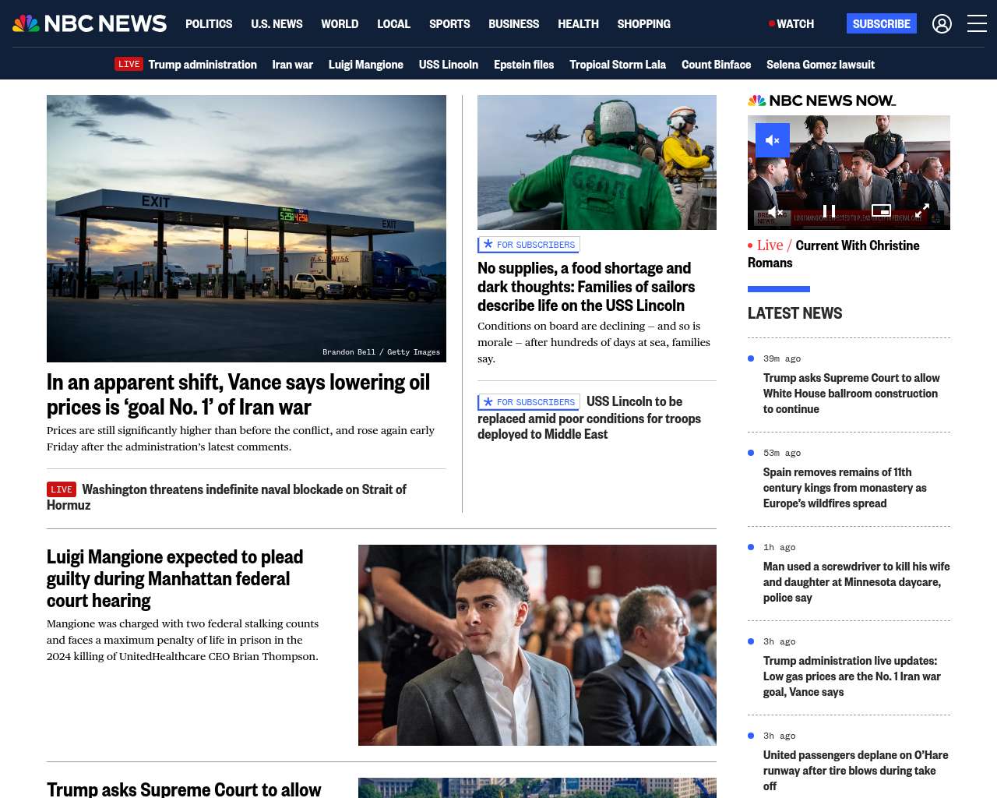Screen dimensions: 997x798
Task: Click the 'Brandon Bell / Getty Images' photo credit
Action: tap(381, 352)
